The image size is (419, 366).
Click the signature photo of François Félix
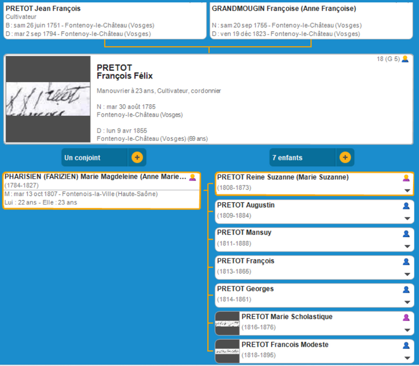[x=47, y=99]
